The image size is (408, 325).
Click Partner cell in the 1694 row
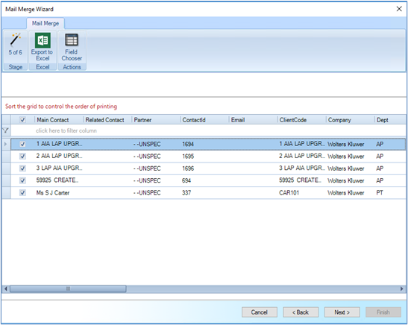[147, 144]
